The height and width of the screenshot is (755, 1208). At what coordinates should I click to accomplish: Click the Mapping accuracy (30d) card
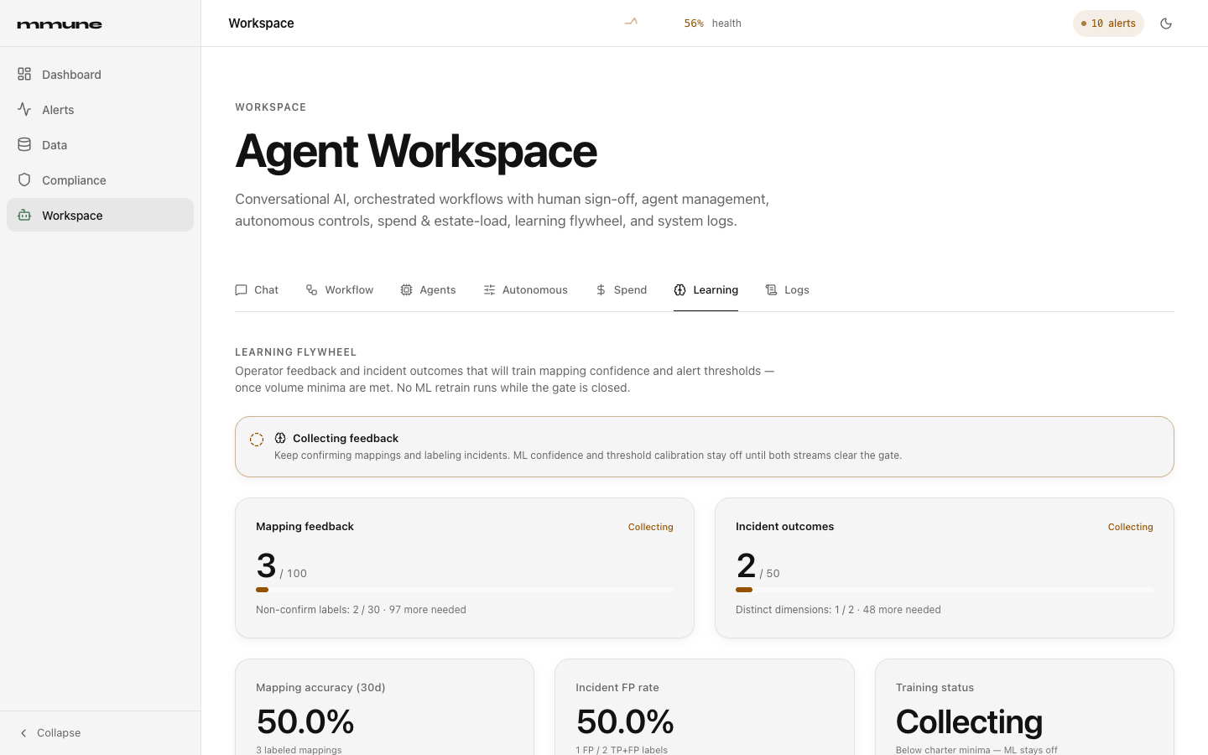pos(384,706)
